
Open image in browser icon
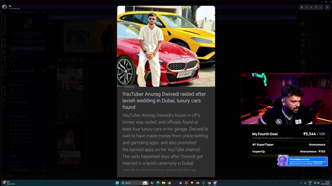316,7
